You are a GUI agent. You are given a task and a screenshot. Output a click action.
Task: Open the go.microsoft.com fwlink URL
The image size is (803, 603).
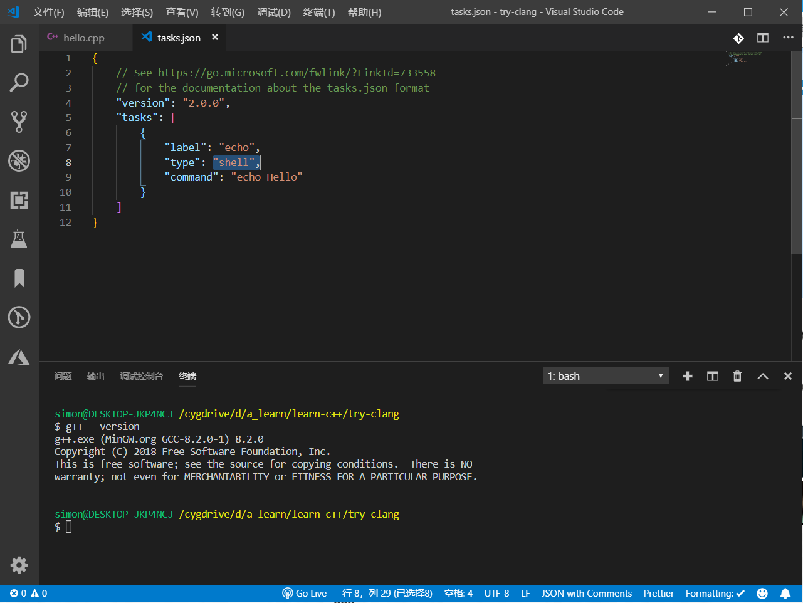(x=297, y=73)
